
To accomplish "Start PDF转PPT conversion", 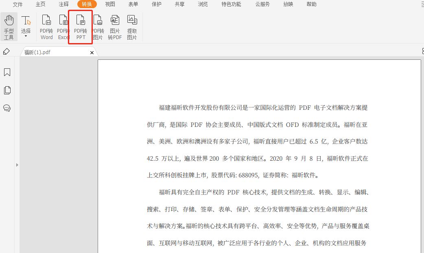I will point(80,26).
